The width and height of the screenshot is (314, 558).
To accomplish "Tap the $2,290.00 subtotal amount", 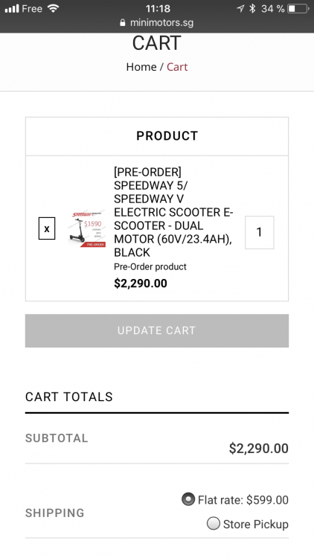I will (258, 449).
